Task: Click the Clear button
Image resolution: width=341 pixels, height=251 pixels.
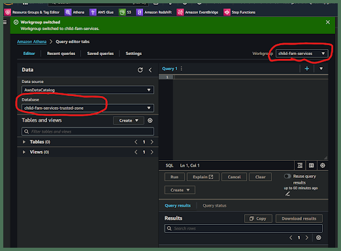Action: pyautogui.click(x=260, y=177)
